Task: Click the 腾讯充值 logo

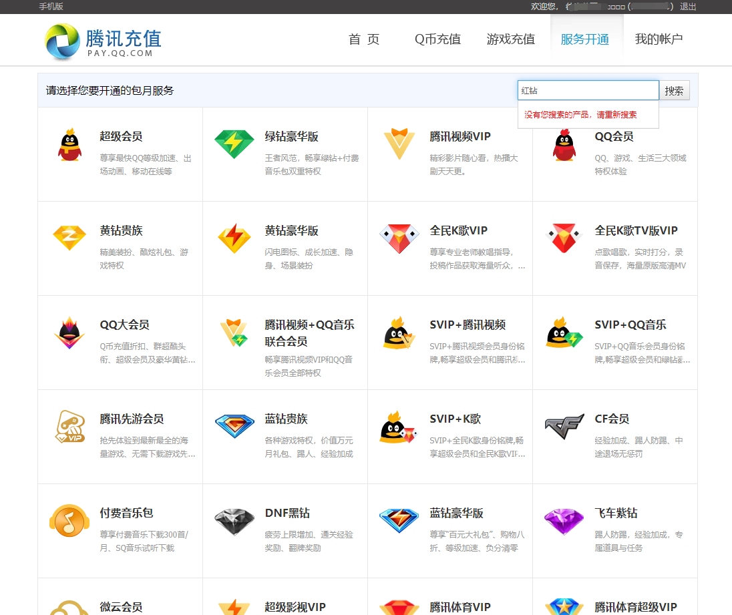Action: click(x=103, y=41)
